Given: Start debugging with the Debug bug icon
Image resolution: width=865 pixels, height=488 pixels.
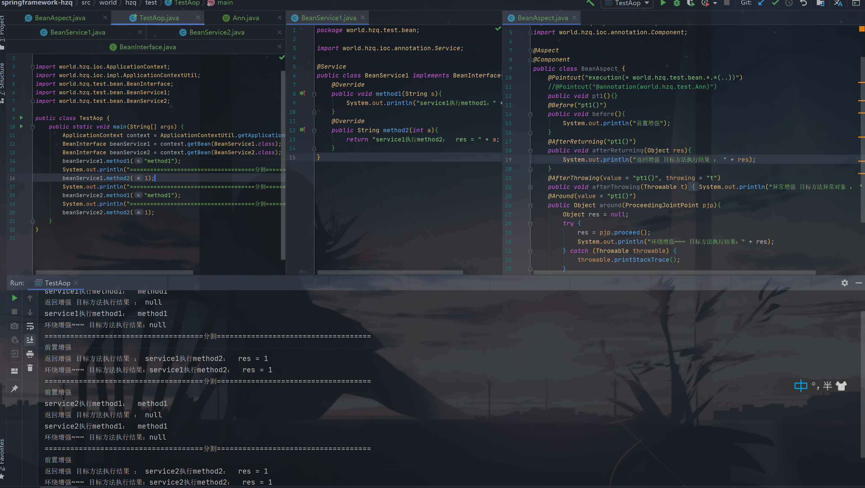Looking at the screenshot, I should click(676, 3).
